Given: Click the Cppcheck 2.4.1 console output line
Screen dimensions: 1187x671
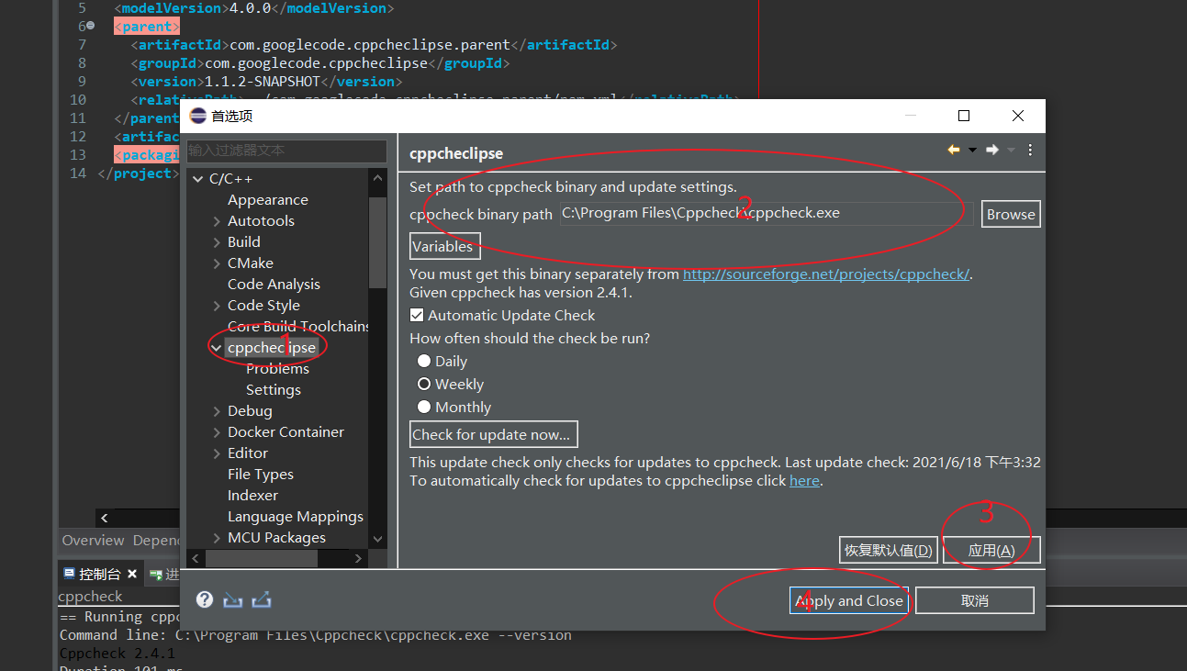Looking at the screenshot, I should (118, 654).
